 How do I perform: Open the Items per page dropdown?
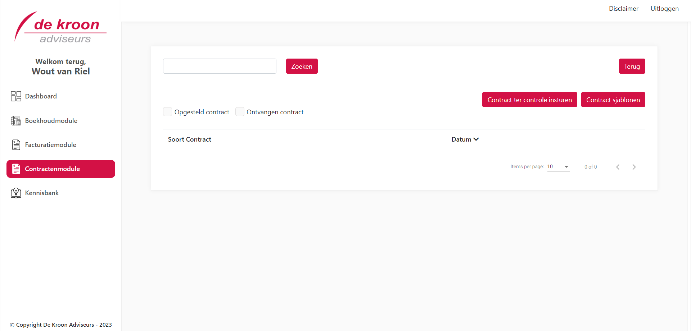coord(558,167)
